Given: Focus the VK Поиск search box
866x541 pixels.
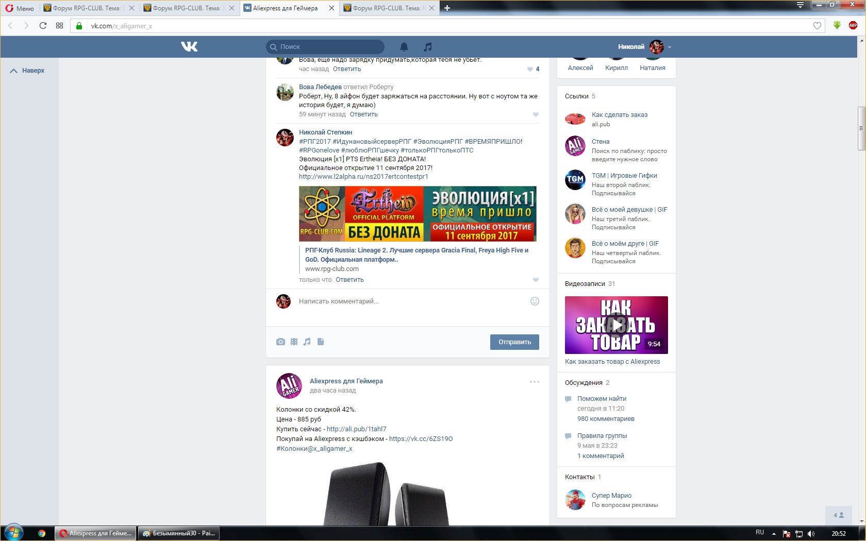Looking at the screenshot, I should tap(325, 47).
